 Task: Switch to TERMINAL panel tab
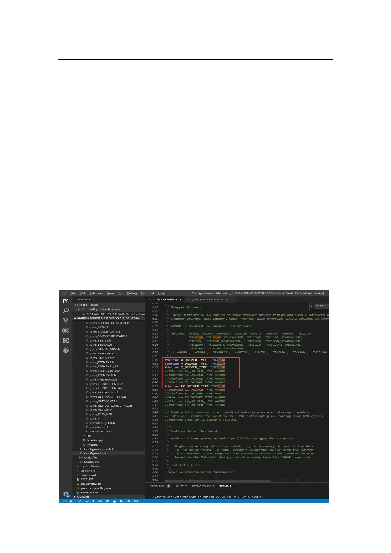226,486
